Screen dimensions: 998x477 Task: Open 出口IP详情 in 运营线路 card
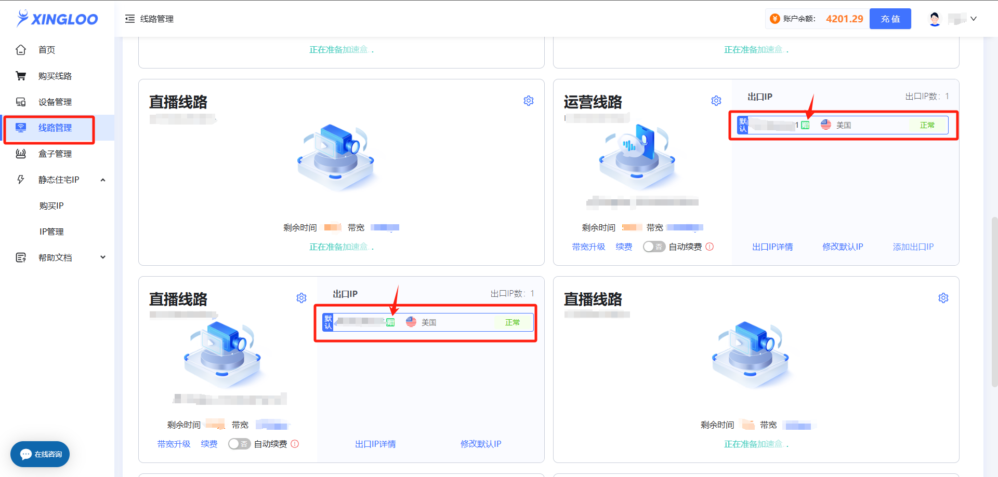[772, 247]
